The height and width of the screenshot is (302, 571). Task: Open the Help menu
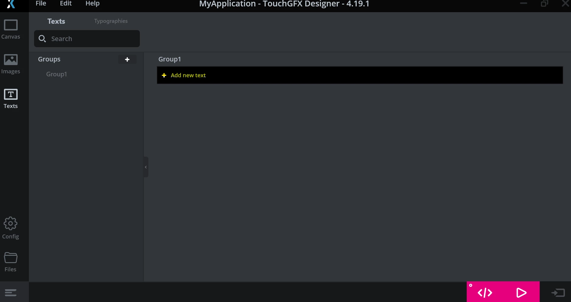92,3
